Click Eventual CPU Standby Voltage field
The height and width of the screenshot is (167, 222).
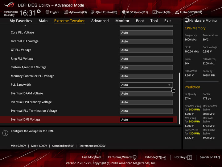(146, 102)
